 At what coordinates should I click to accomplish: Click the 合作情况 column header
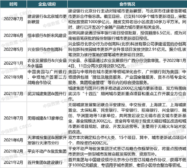[127, 4]
